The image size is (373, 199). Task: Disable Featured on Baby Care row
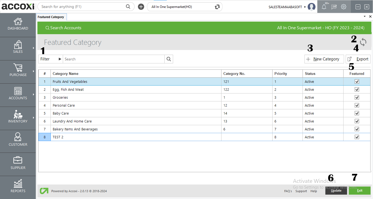point(357,113)
